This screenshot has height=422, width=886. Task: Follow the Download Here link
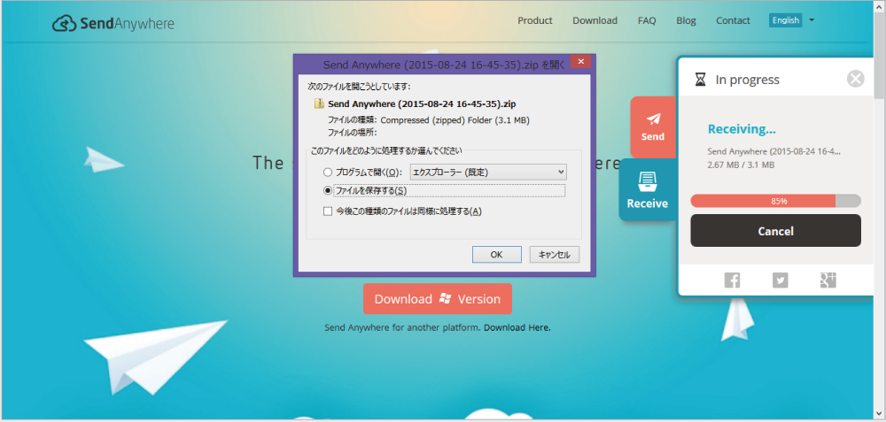(517, 327)
